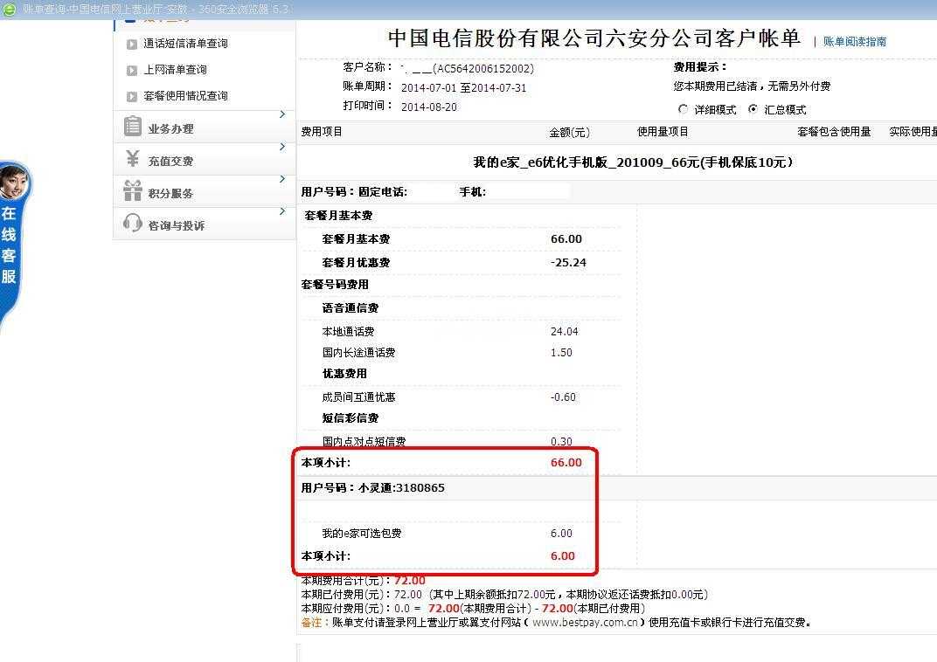Click the 360 browser logo icon
Viewport: 937px width, 662px height.
[9, 9]
